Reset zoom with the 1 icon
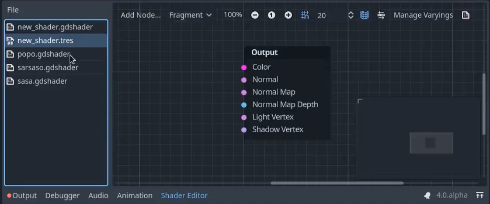The image size is (490, 204). [272, 15]
